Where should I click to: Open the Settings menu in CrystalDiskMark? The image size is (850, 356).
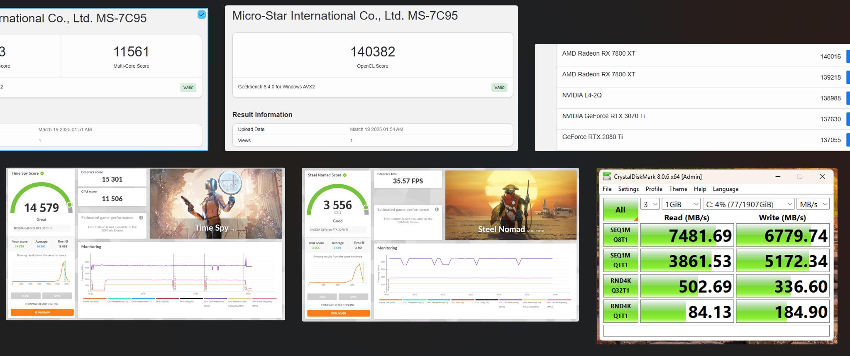(628, 189)
